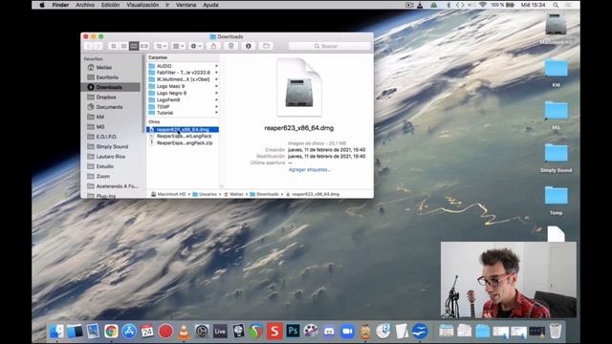Click the Get Info toolbar button
The height and width of the screenshot is (344, 612).
tap(249, 46)
